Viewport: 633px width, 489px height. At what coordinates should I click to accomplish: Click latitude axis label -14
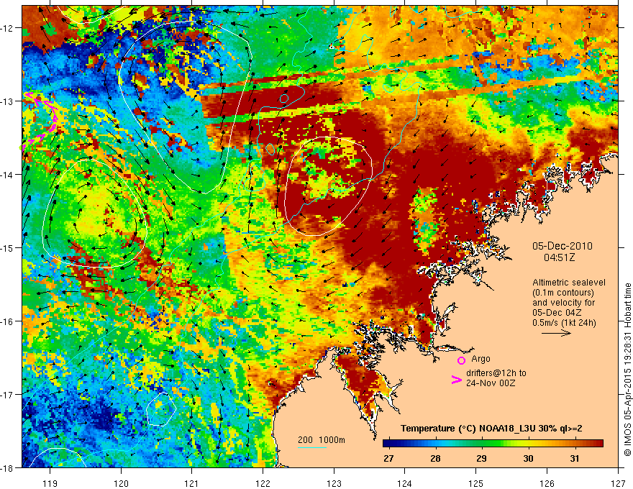[8, 175]
